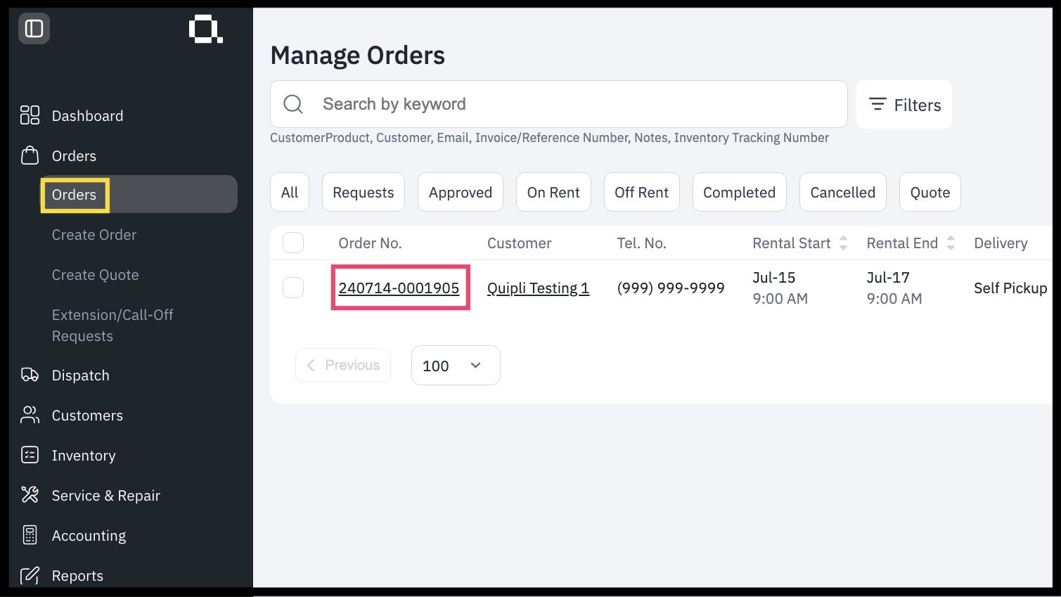Sort by Rental End arrows

click(x=951, y=243)
